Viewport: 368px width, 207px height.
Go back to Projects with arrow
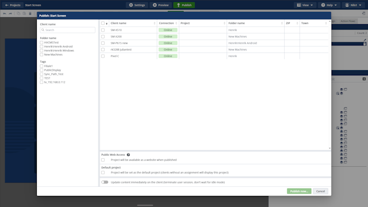pos(13,5)
